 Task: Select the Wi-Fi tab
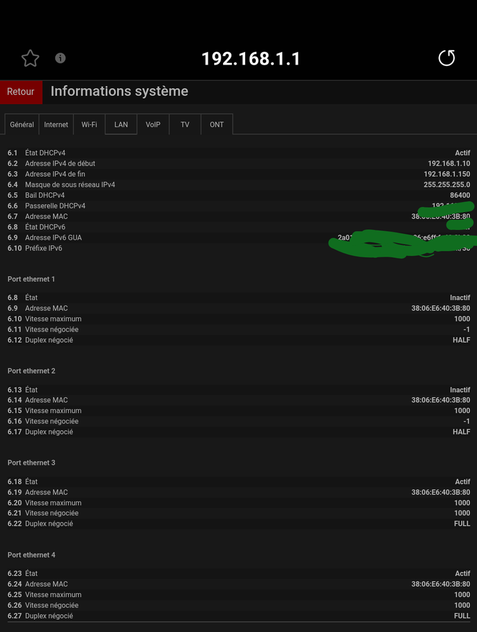pos(89,125)
